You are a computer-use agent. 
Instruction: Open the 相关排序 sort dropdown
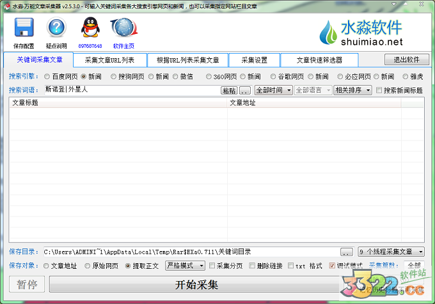(352, 90)
